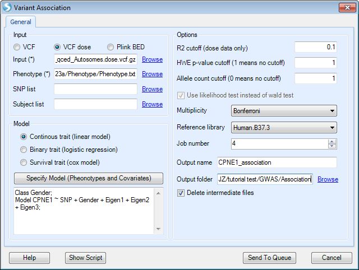Screen dimensions: 359x270
Task: Open the Multiplicity dropdown
Action: pos(284,111)
